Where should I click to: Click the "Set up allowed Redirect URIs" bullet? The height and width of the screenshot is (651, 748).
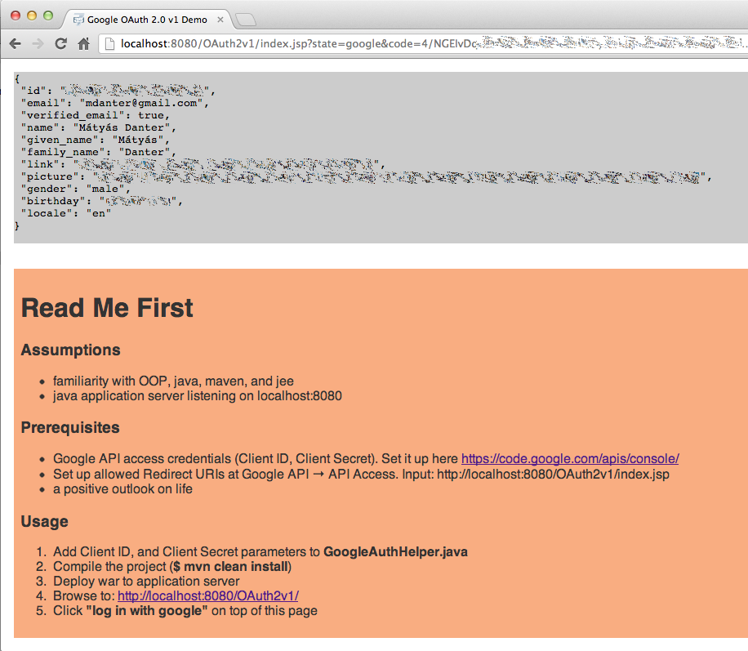tap(361, 474)
